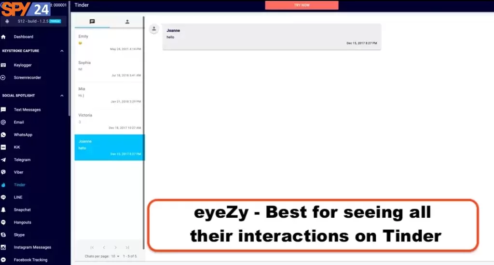Viewport: 494px width, 265px height.
Task: Click the S12 - build - 1.2.5 device label
Action: click(x=33, y=21)
